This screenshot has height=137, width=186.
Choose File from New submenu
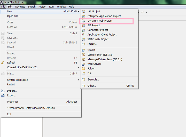tap(109, 73)
